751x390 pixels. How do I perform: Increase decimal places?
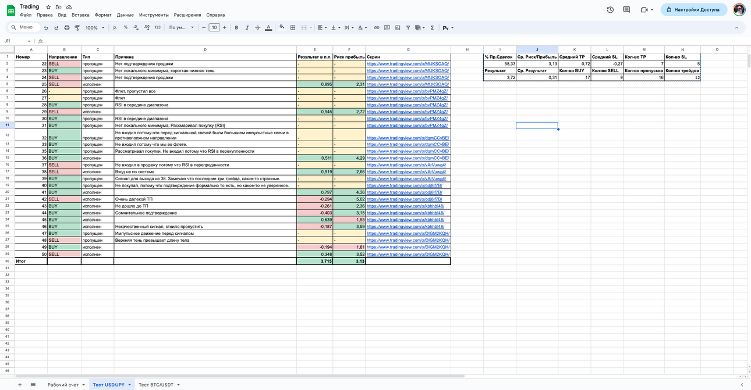147,27
